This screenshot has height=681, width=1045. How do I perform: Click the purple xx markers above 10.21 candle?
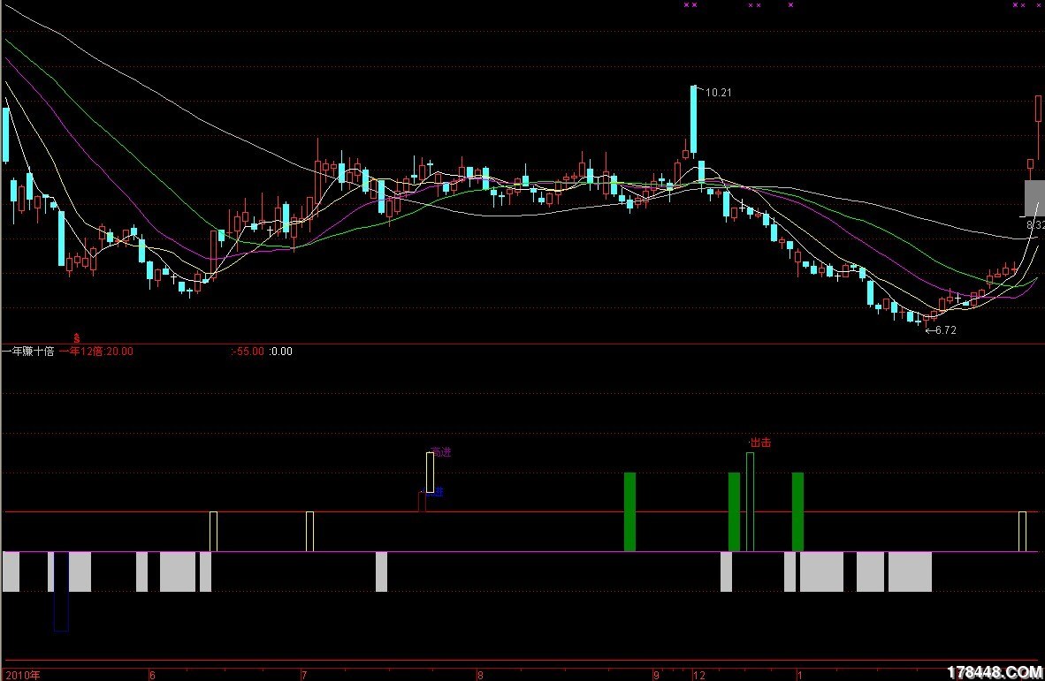690,5
